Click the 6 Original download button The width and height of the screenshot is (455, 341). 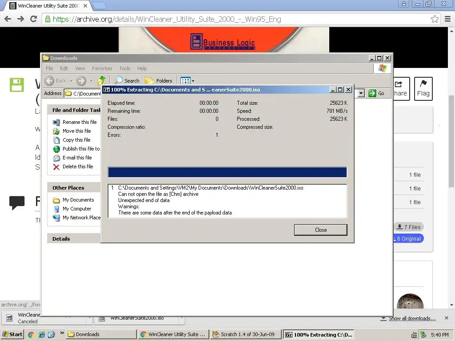click(x=408, y=238)
